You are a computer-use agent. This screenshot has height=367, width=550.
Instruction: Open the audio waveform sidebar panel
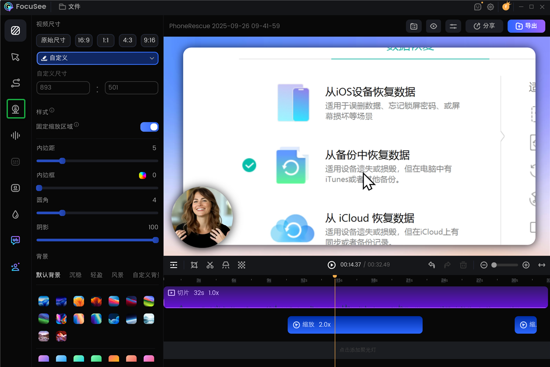point(15,136)
